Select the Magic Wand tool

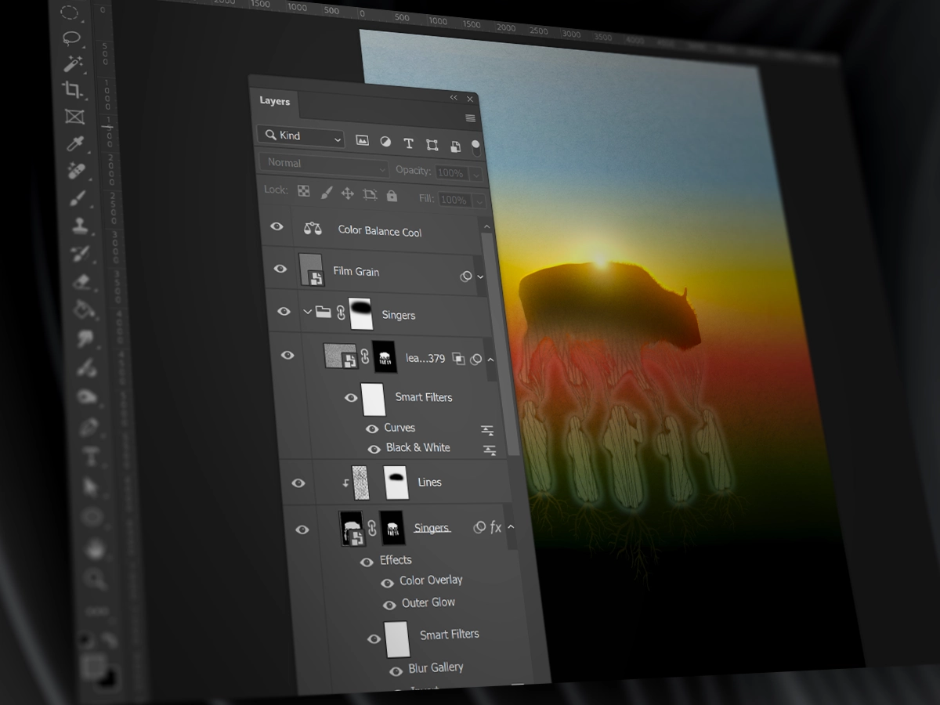[74, 63]
